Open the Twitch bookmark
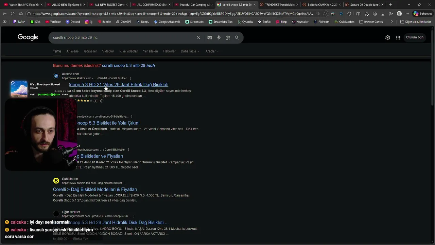 click(x=19, y=22)
